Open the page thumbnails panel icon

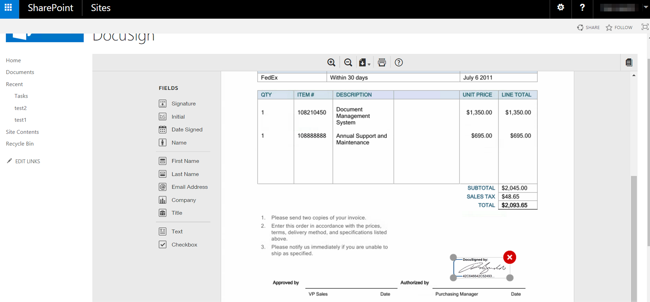[x=628, y=62]
